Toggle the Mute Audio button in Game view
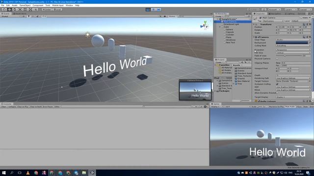The image size is (314, 176). pyautogui.click(x=290, y=107)
